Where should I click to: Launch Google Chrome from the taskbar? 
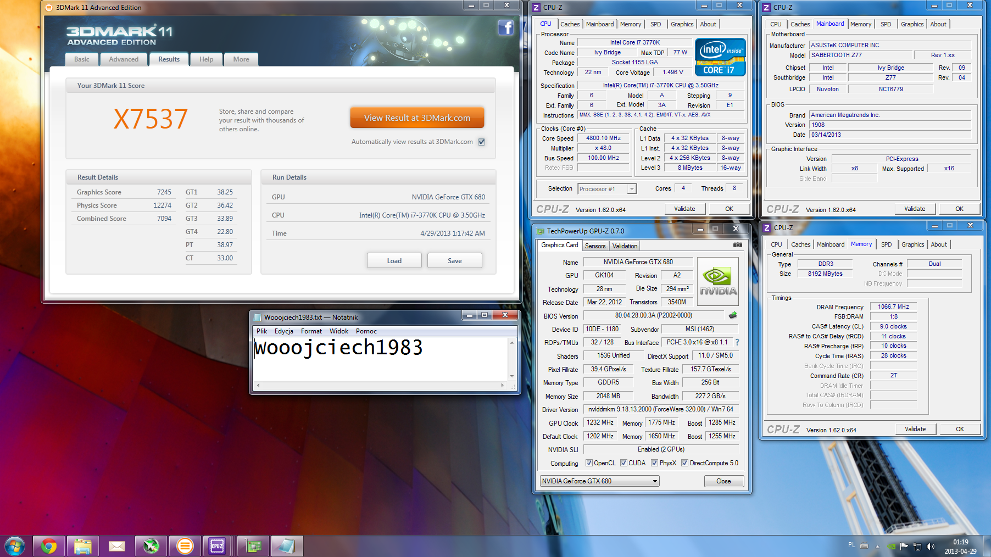(x=49, y=546)
